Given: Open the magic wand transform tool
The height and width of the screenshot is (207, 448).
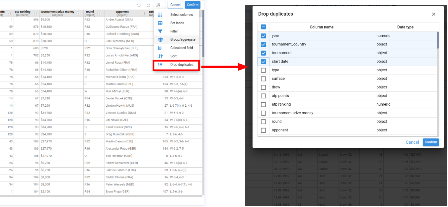Looking at the screenshot, I should (158, 5).
